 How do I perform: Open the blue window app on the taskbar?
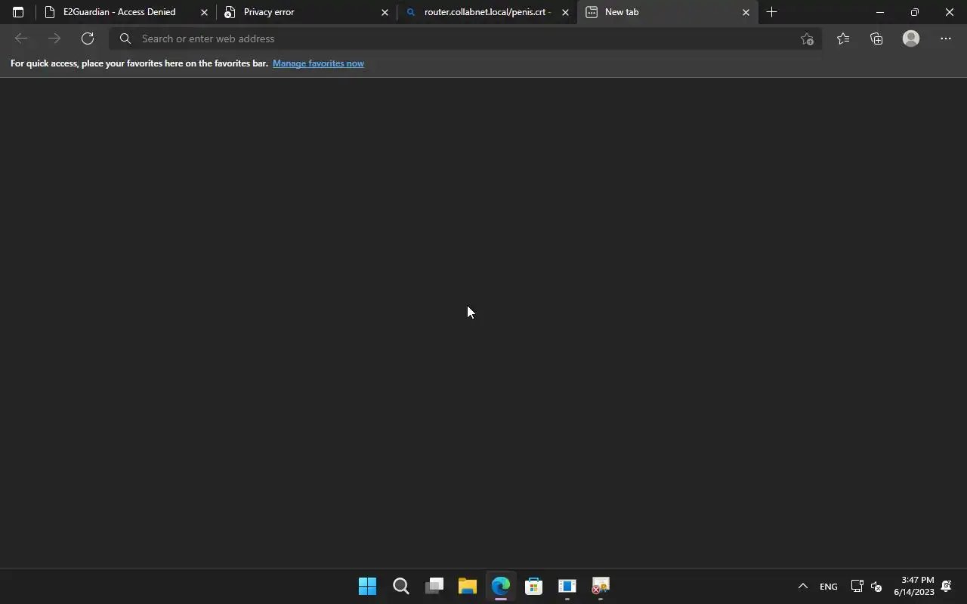coord(567,586)
